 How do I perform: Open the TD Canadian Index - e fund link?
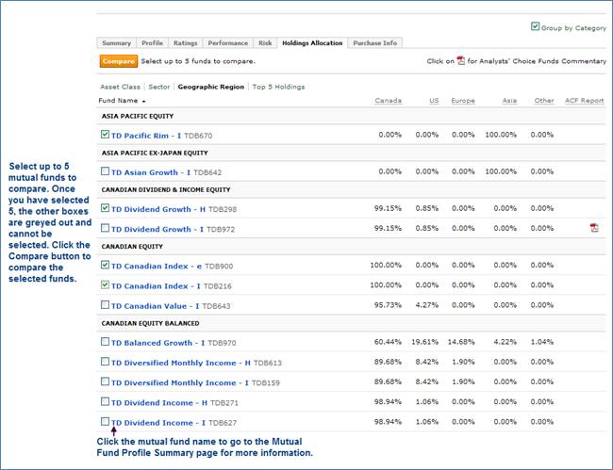[157, 267]
